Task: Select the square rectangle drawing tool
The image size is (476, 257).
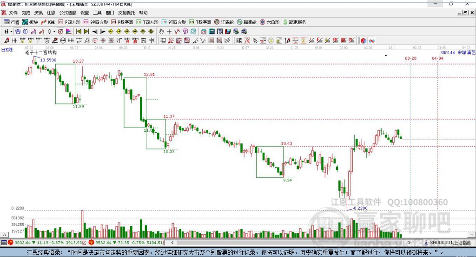Action: 163,41
